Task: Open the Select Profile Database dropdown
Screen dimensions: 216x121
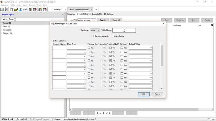Action: tap(80, 10)
